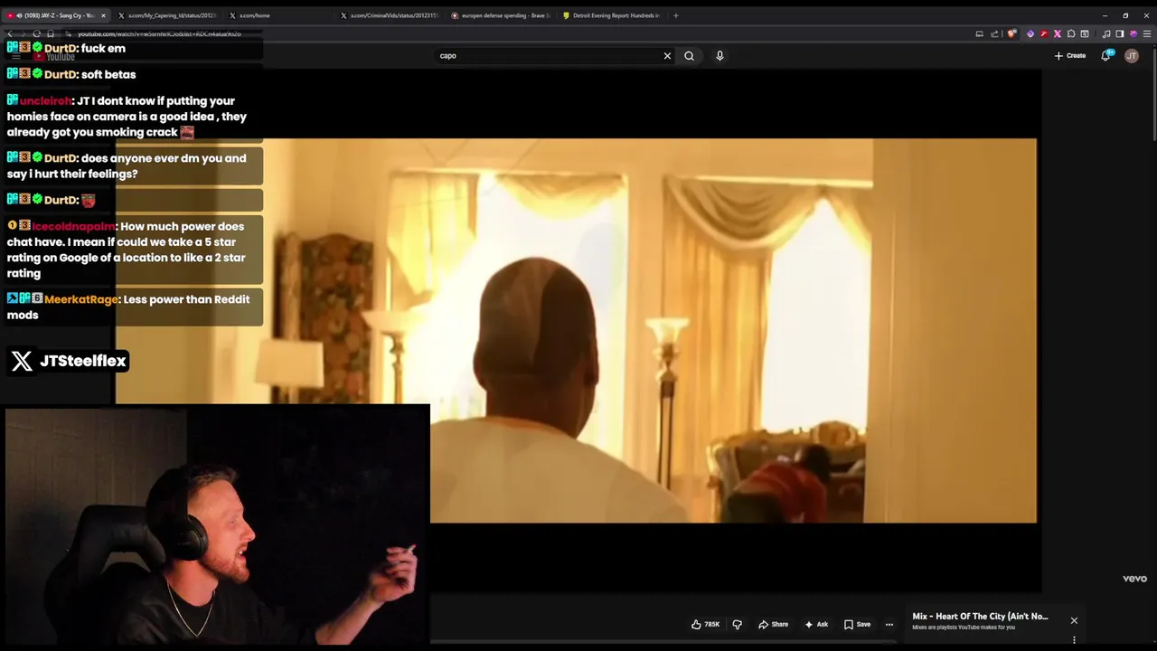Click the cast/screen icon in address bar
The width and height of the screenshot is (1157, 651).
coord(979,33)
